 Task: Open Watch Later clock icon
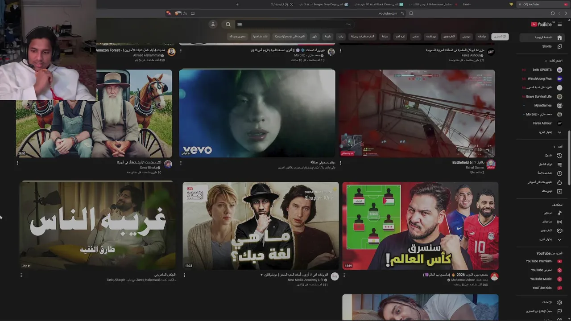tap(559, 173)
